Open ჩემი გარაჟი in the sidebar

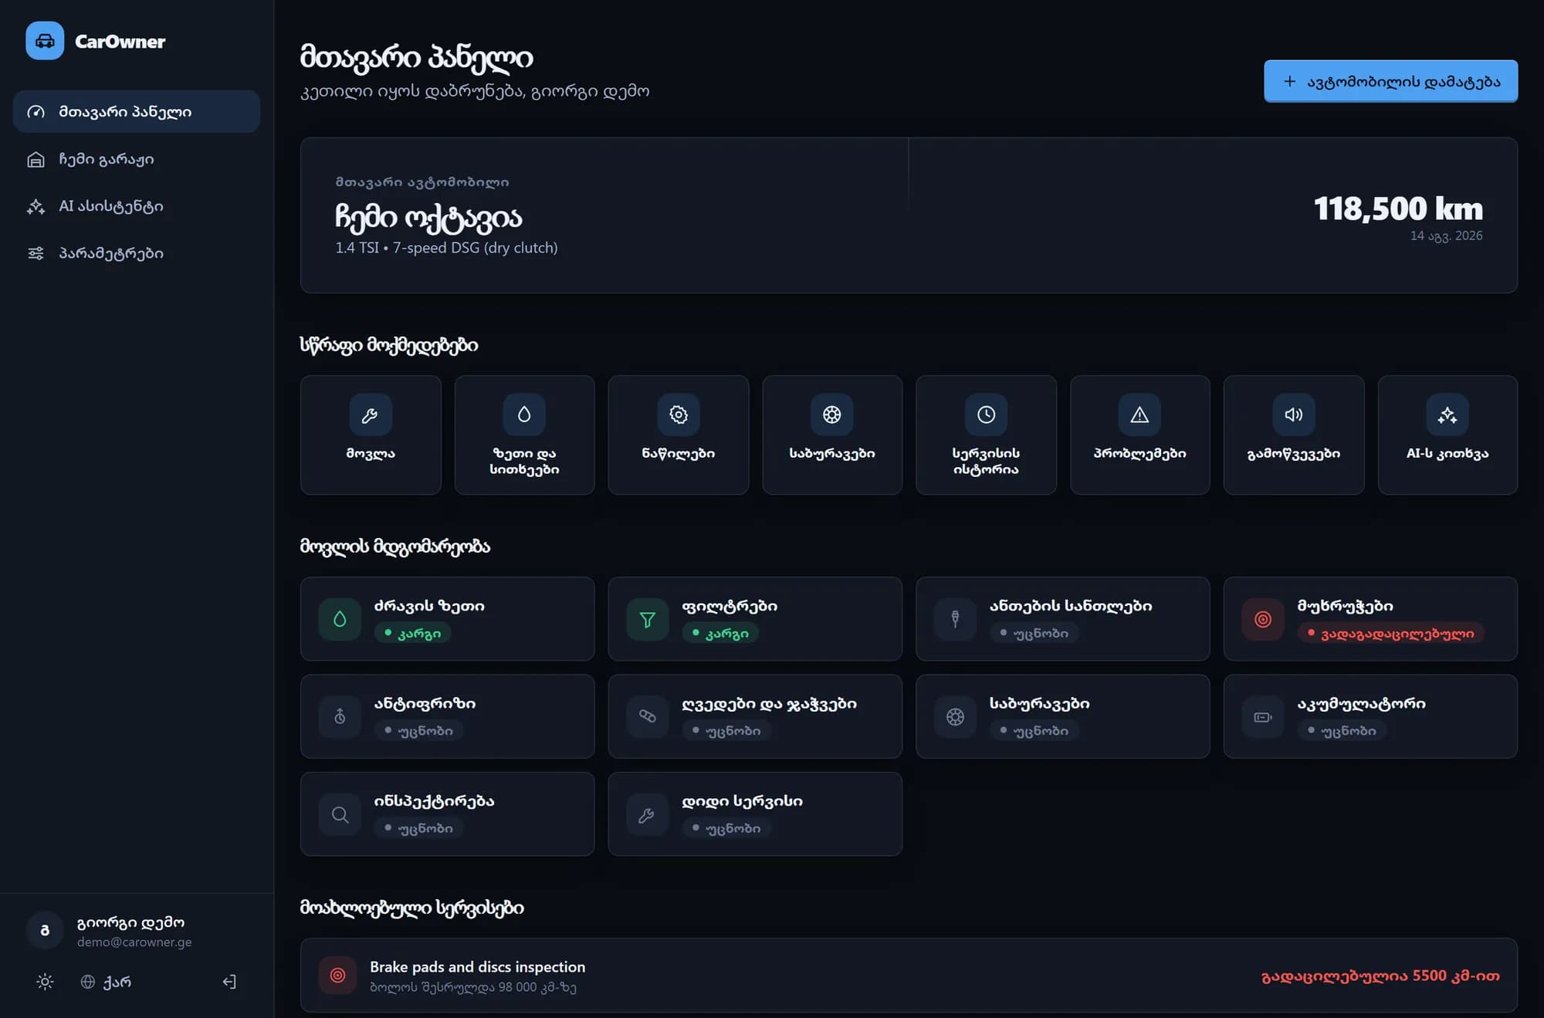[137, 159]
